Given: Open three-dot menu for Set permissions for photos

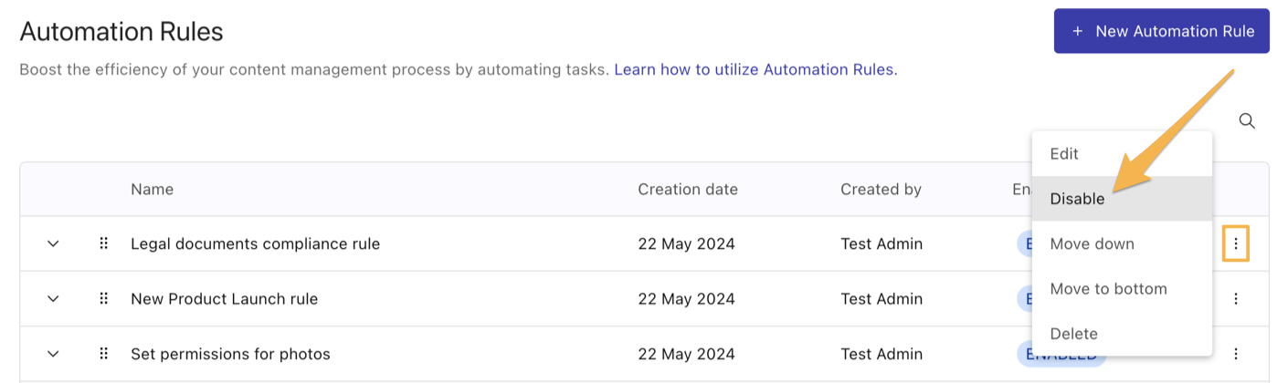Looking at the screenshot, I should point(1236,354).
